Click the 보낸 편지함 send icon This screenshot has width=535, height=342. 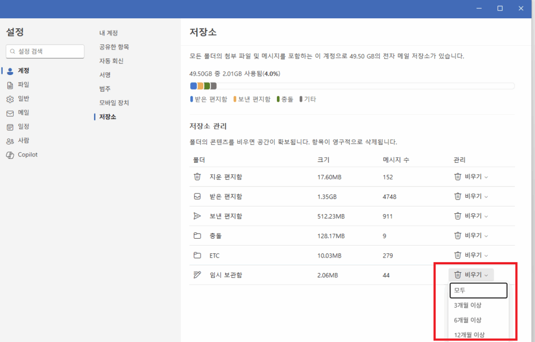point(196,216)
